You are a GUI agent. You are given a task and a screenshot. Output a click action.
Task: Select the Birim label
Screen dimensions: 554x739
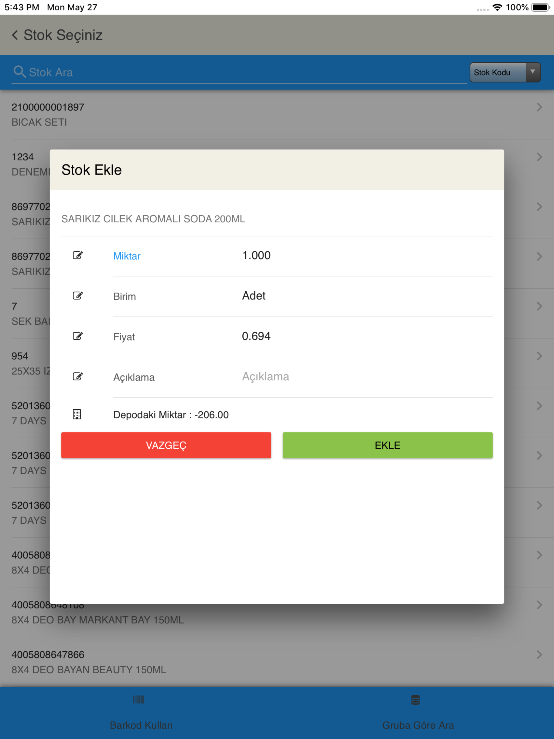click(124, 296)
